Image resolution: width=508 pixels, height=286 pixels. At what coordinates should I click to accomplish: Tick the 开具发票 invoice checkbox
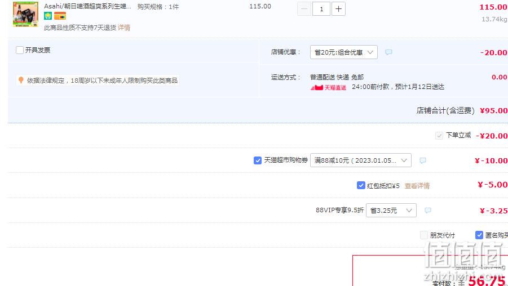pyautogui.click(x=20, y=50)
